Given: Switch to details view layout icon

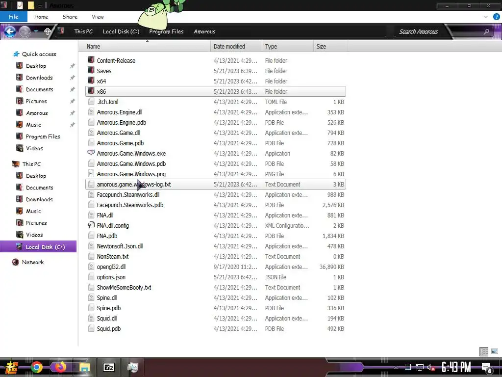Looking at the screenshot, I should point(484,351).
